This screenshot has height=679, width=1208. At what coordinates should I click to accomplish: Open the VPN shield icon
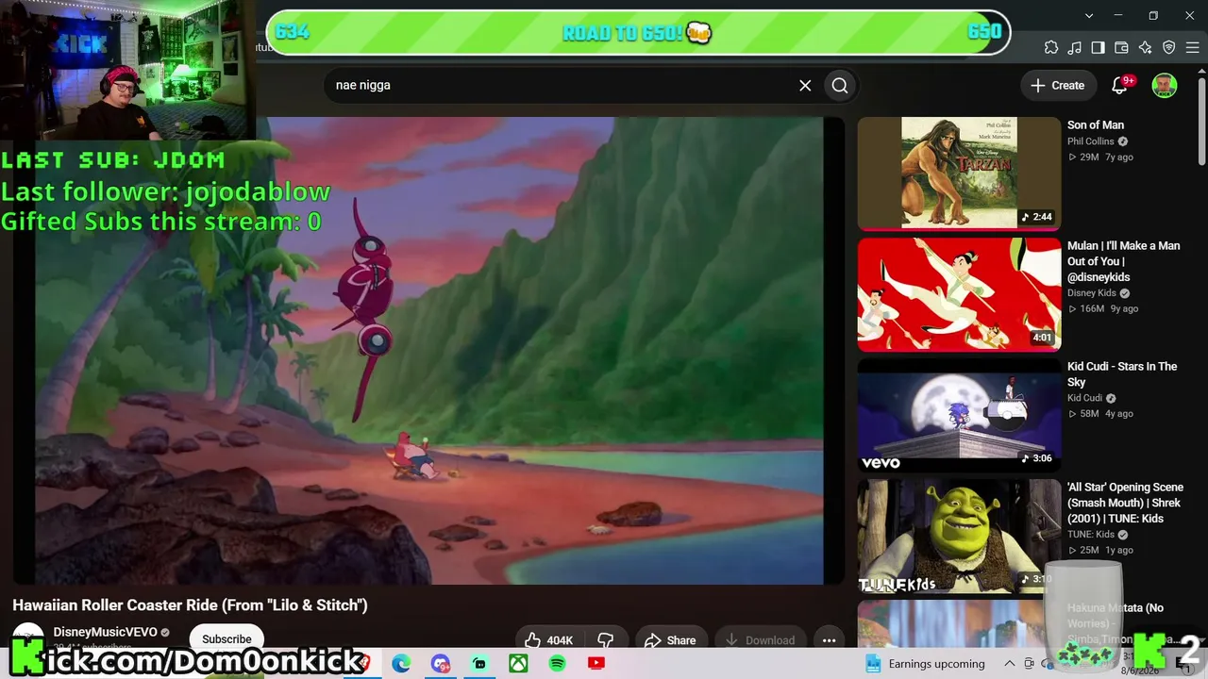[x=1169, y=48]
